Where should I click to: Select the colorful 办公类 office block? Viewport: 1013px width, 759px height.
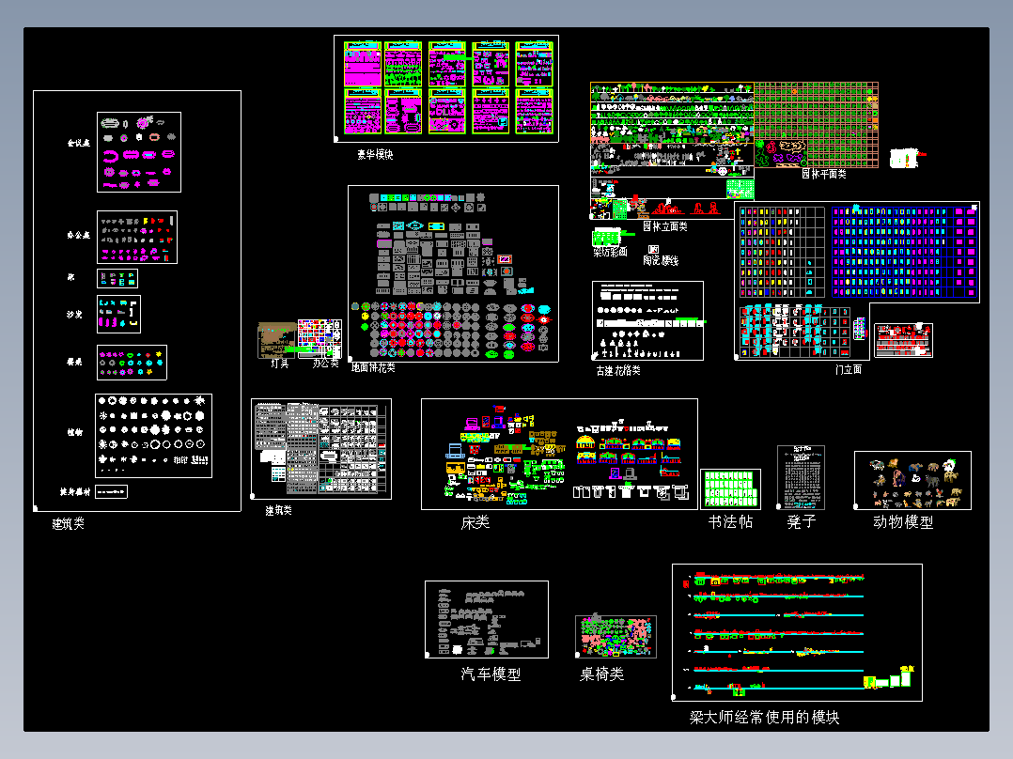[319, 338]
